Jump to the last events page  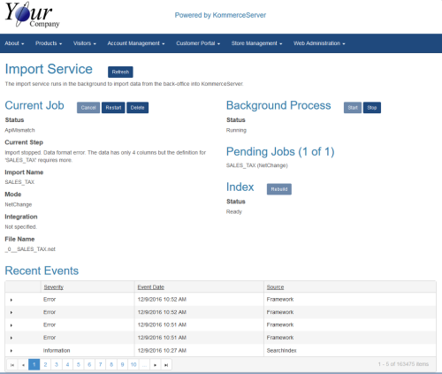[166, 365]
